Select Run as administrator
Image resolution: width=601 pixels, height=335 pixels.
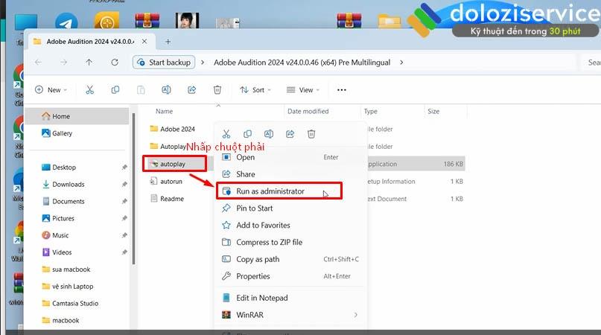coord(279,191)
